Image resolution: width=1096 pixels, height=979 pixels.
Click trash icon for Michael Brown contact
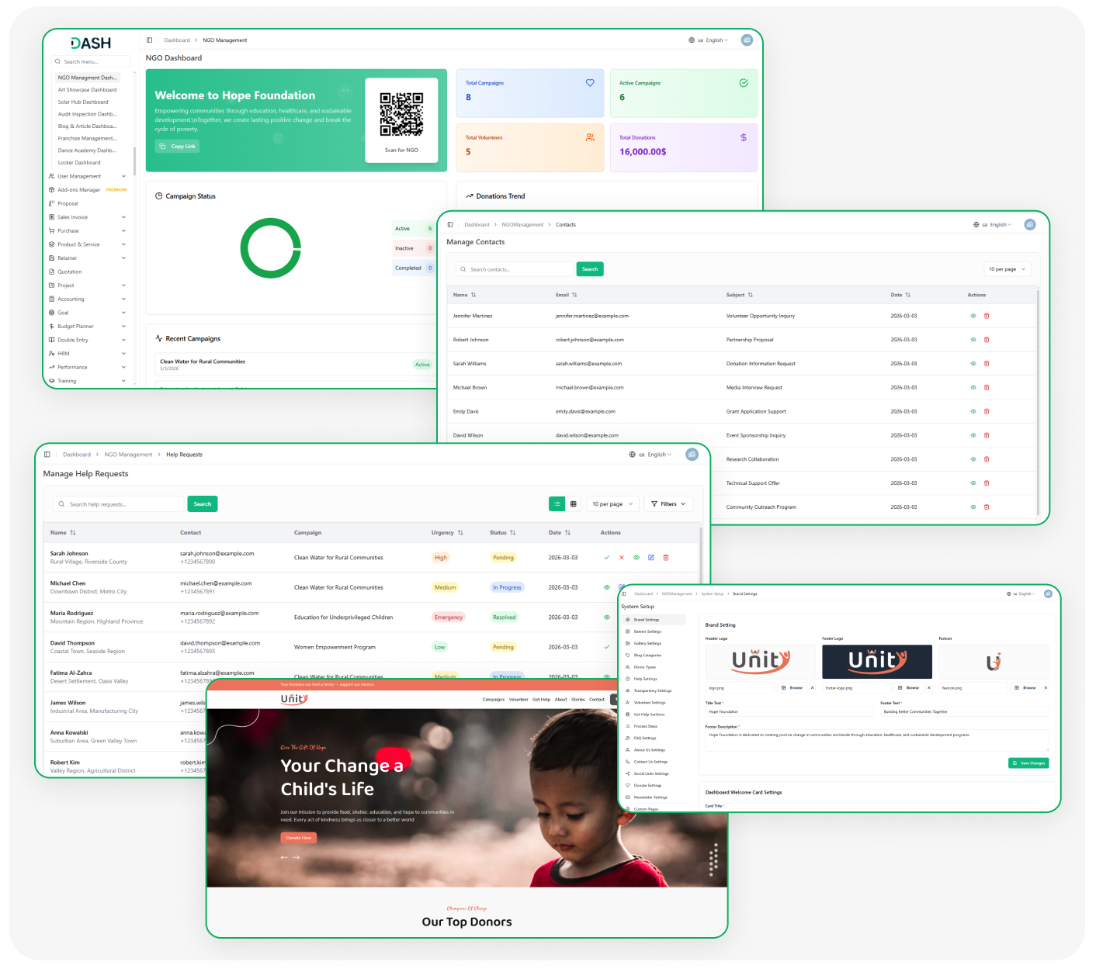click(x=987, y=388)
